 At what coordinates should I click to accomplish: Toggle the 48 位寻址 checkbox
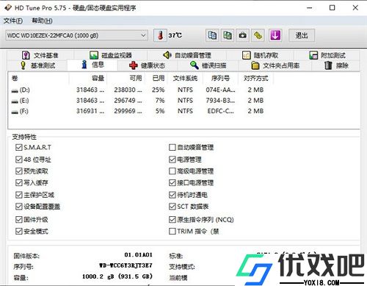[19, 160]
